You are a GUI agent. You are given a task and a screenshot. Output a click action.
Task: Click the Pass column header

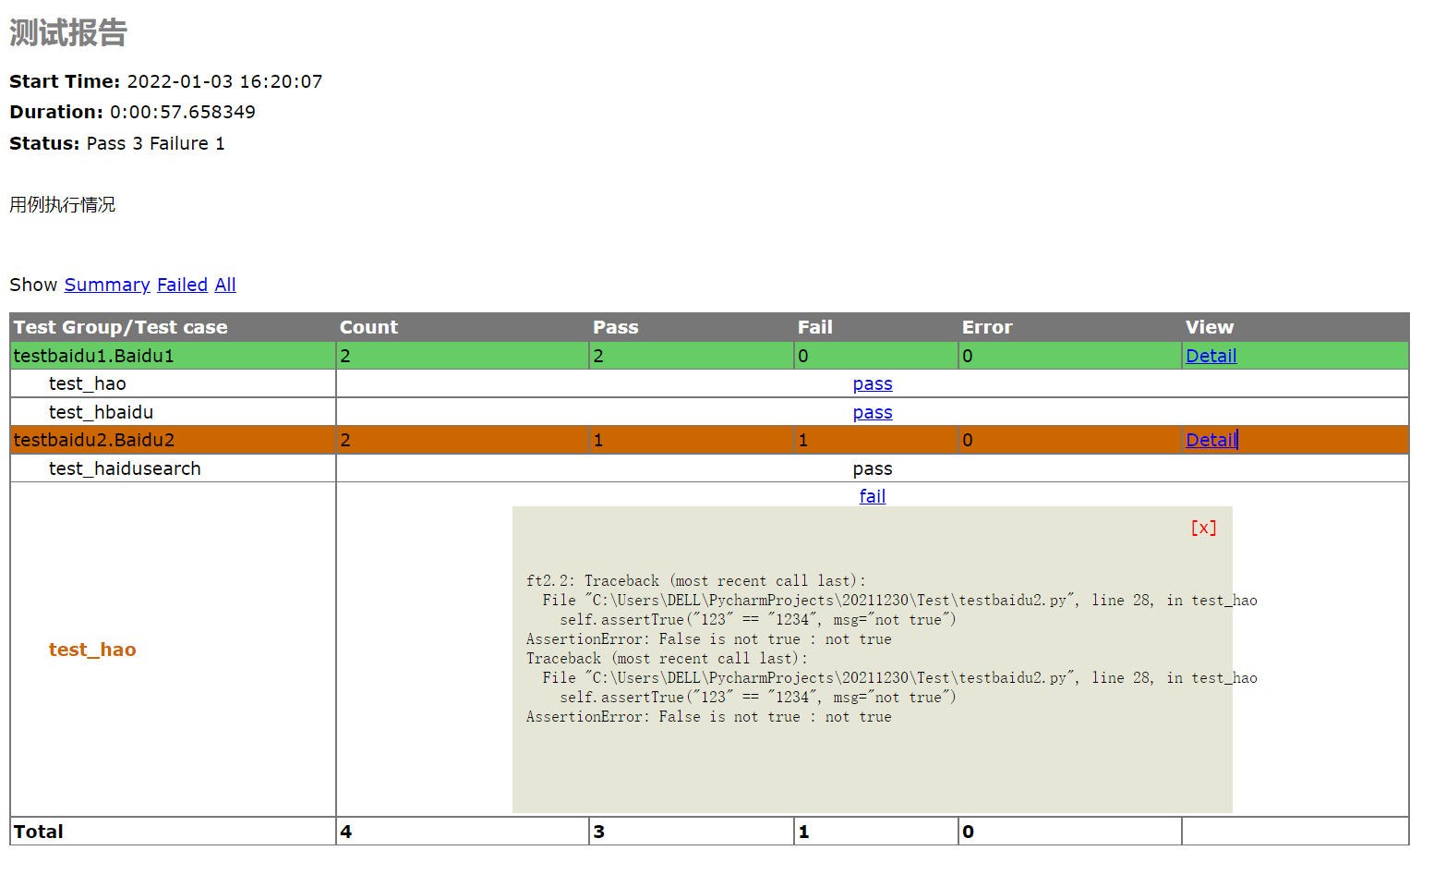click(616, 327)
